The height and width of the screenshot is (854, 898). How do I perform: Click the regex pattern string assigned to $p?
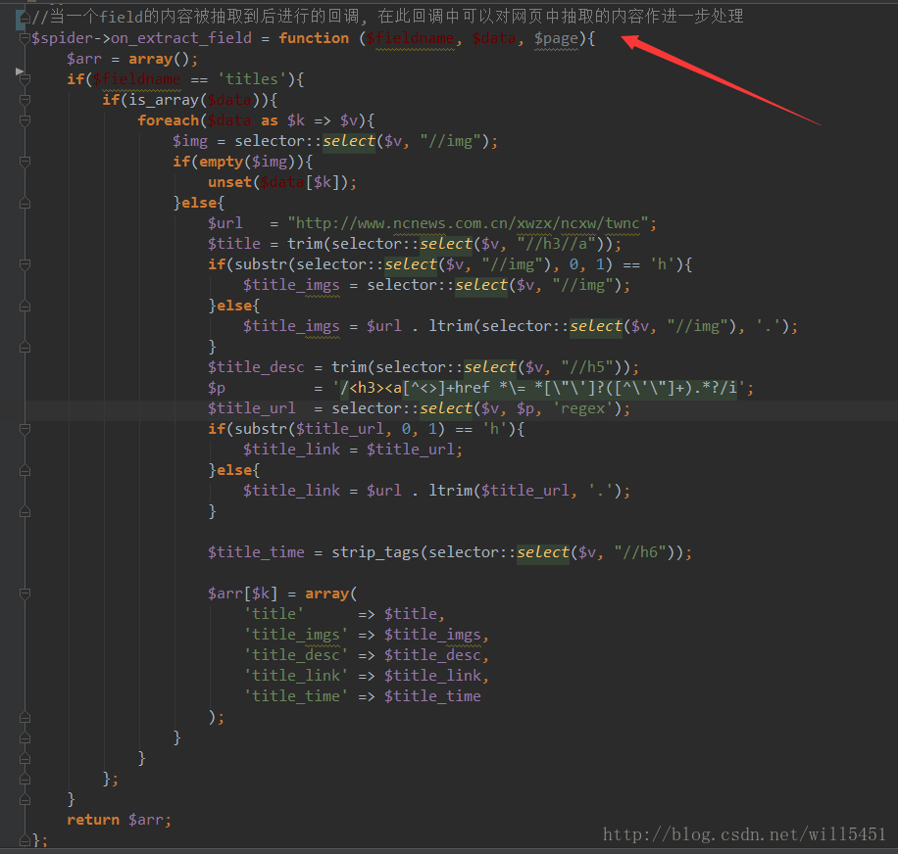538,389
